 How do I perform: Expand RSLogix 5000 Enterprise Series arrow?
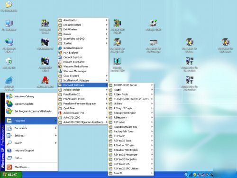[152, 99]
